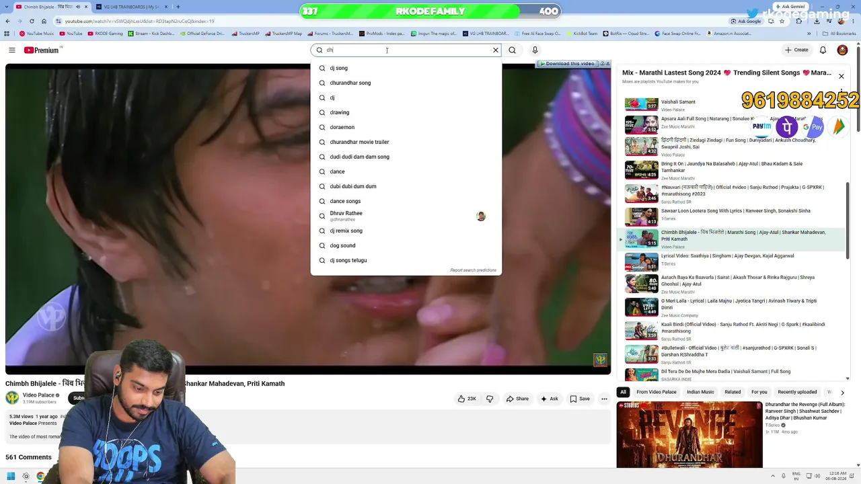Click the '561 Comments' heading
The width and height of the screenshot is (861, 484).
[x=28, y=457]
